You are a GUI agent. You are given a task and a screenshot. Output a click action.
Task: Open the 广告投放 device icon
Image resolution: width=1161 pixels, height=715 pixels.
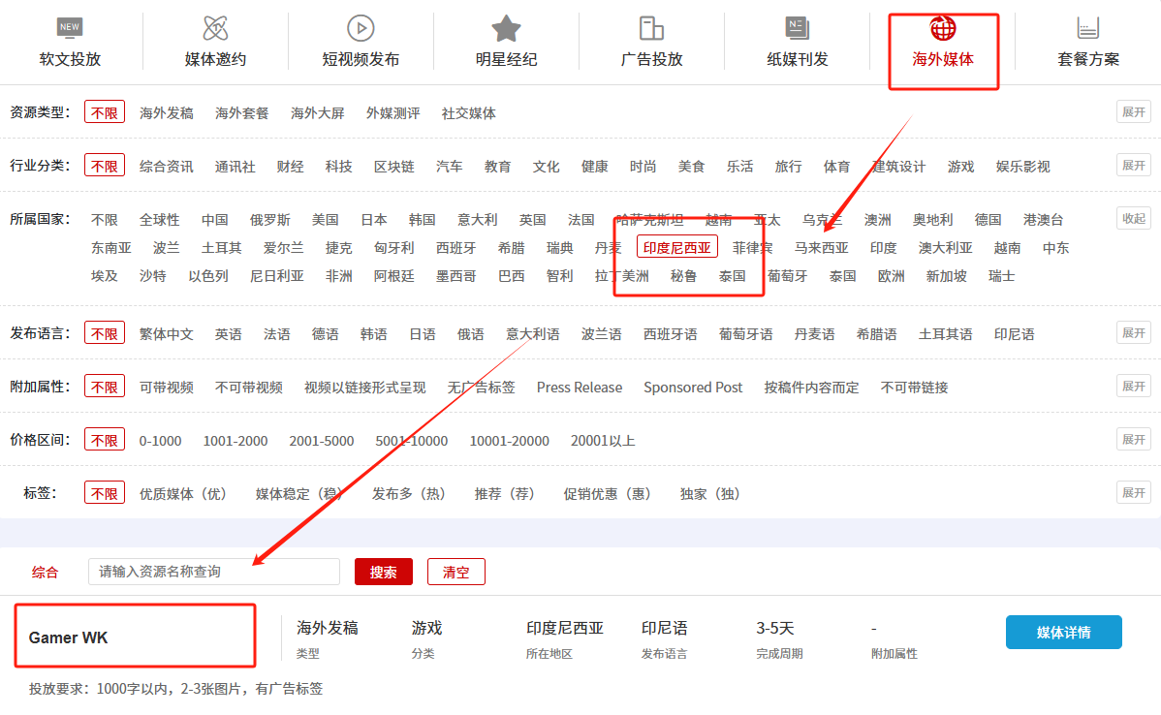tap(651, 28)
